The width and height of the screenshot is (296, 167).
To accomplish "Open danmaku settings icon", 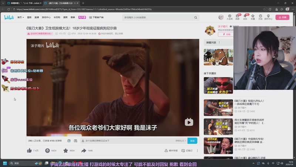I will tap(75, 141).
